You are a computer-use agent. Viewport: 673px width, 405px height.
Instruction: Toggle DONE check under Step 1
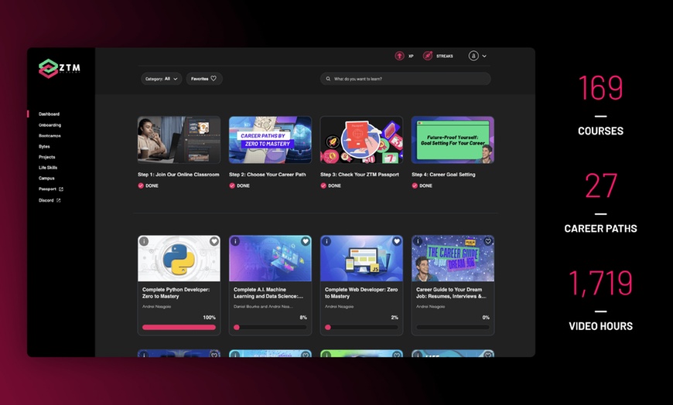click(141, 185)
